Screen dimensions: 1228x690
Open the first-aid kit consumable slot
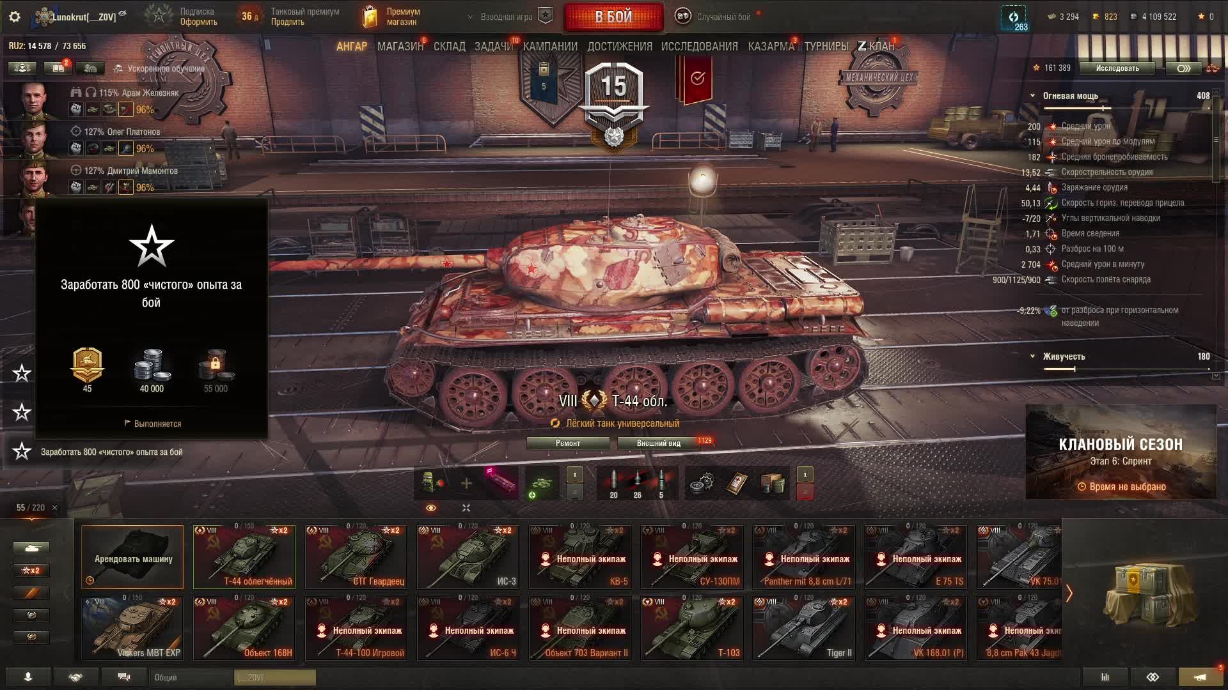[x=738, y=483]
